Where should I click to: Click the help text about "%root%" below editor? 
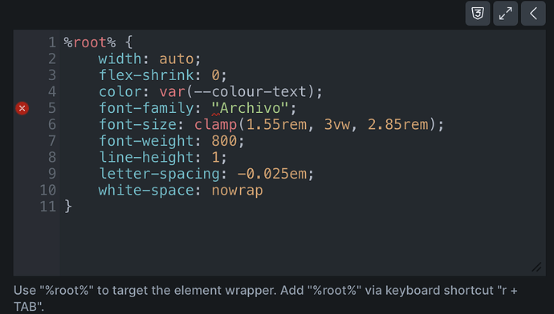pos(265,298)
